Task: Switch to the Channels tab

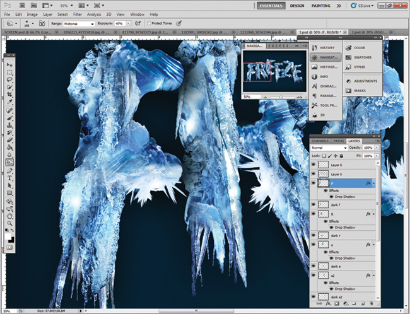Action: pyautogui.click(x=320, y=140)
